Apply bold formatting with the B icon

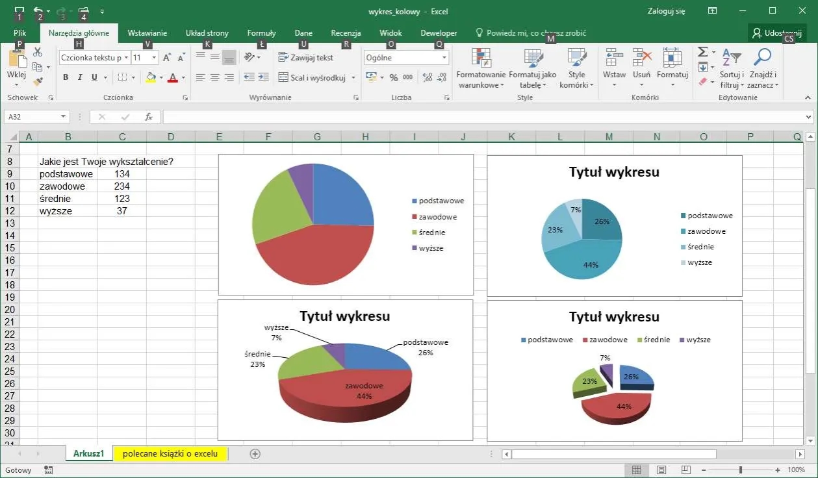click(x=65, y=77)
